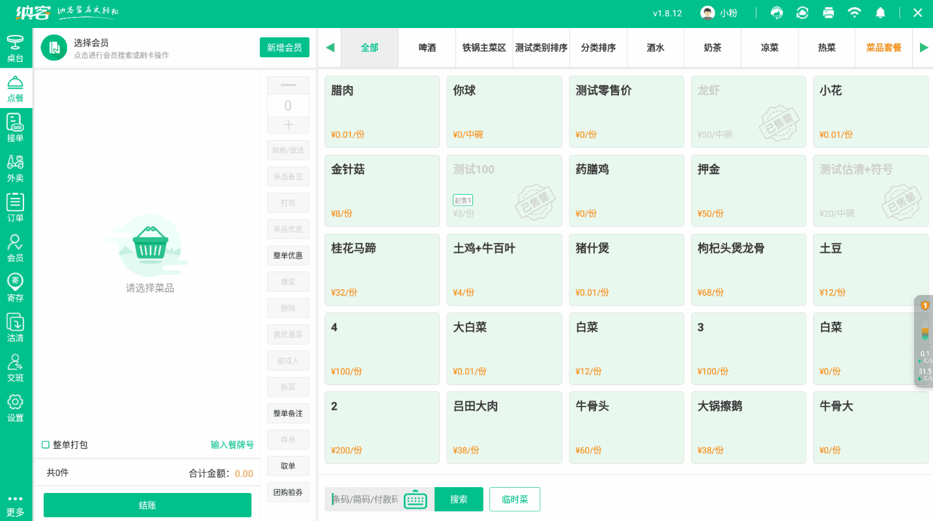Open the 点餐 ordering panel in the sidebar
Image resolution: width=933 pixels, height=521 pixels.
(16, 88)
